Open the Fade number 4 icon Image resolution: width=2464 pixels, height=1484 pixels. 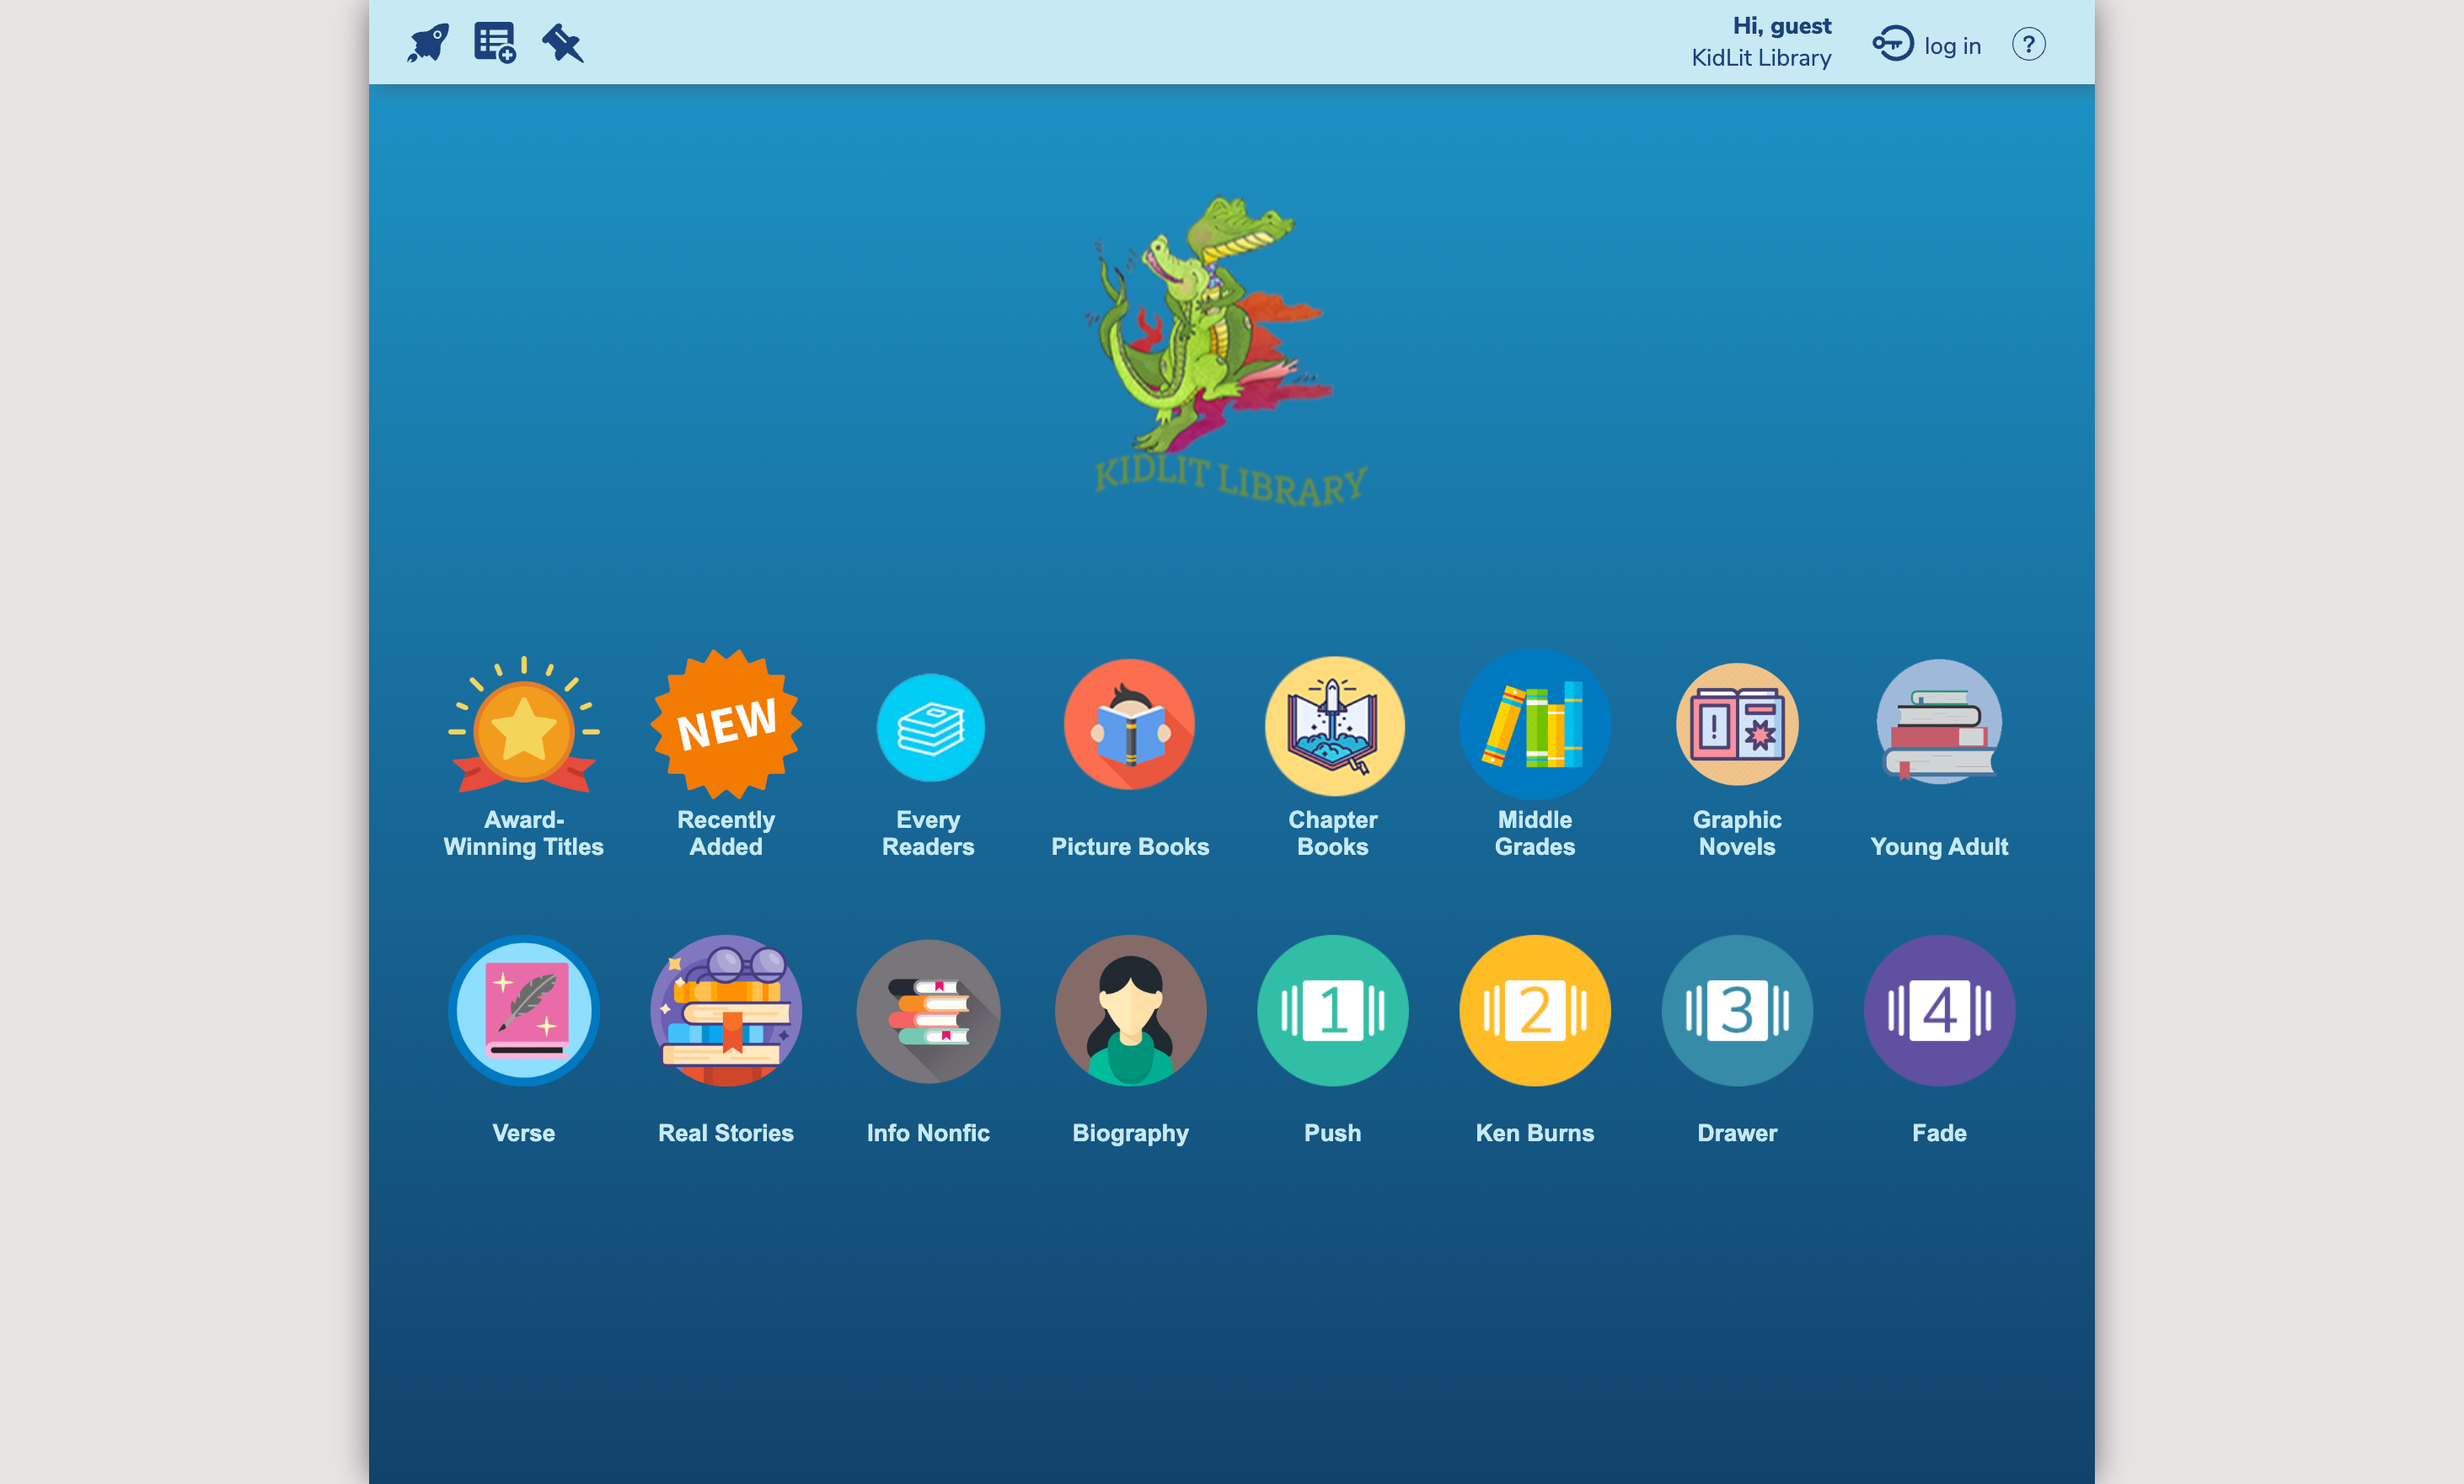1939,1011
